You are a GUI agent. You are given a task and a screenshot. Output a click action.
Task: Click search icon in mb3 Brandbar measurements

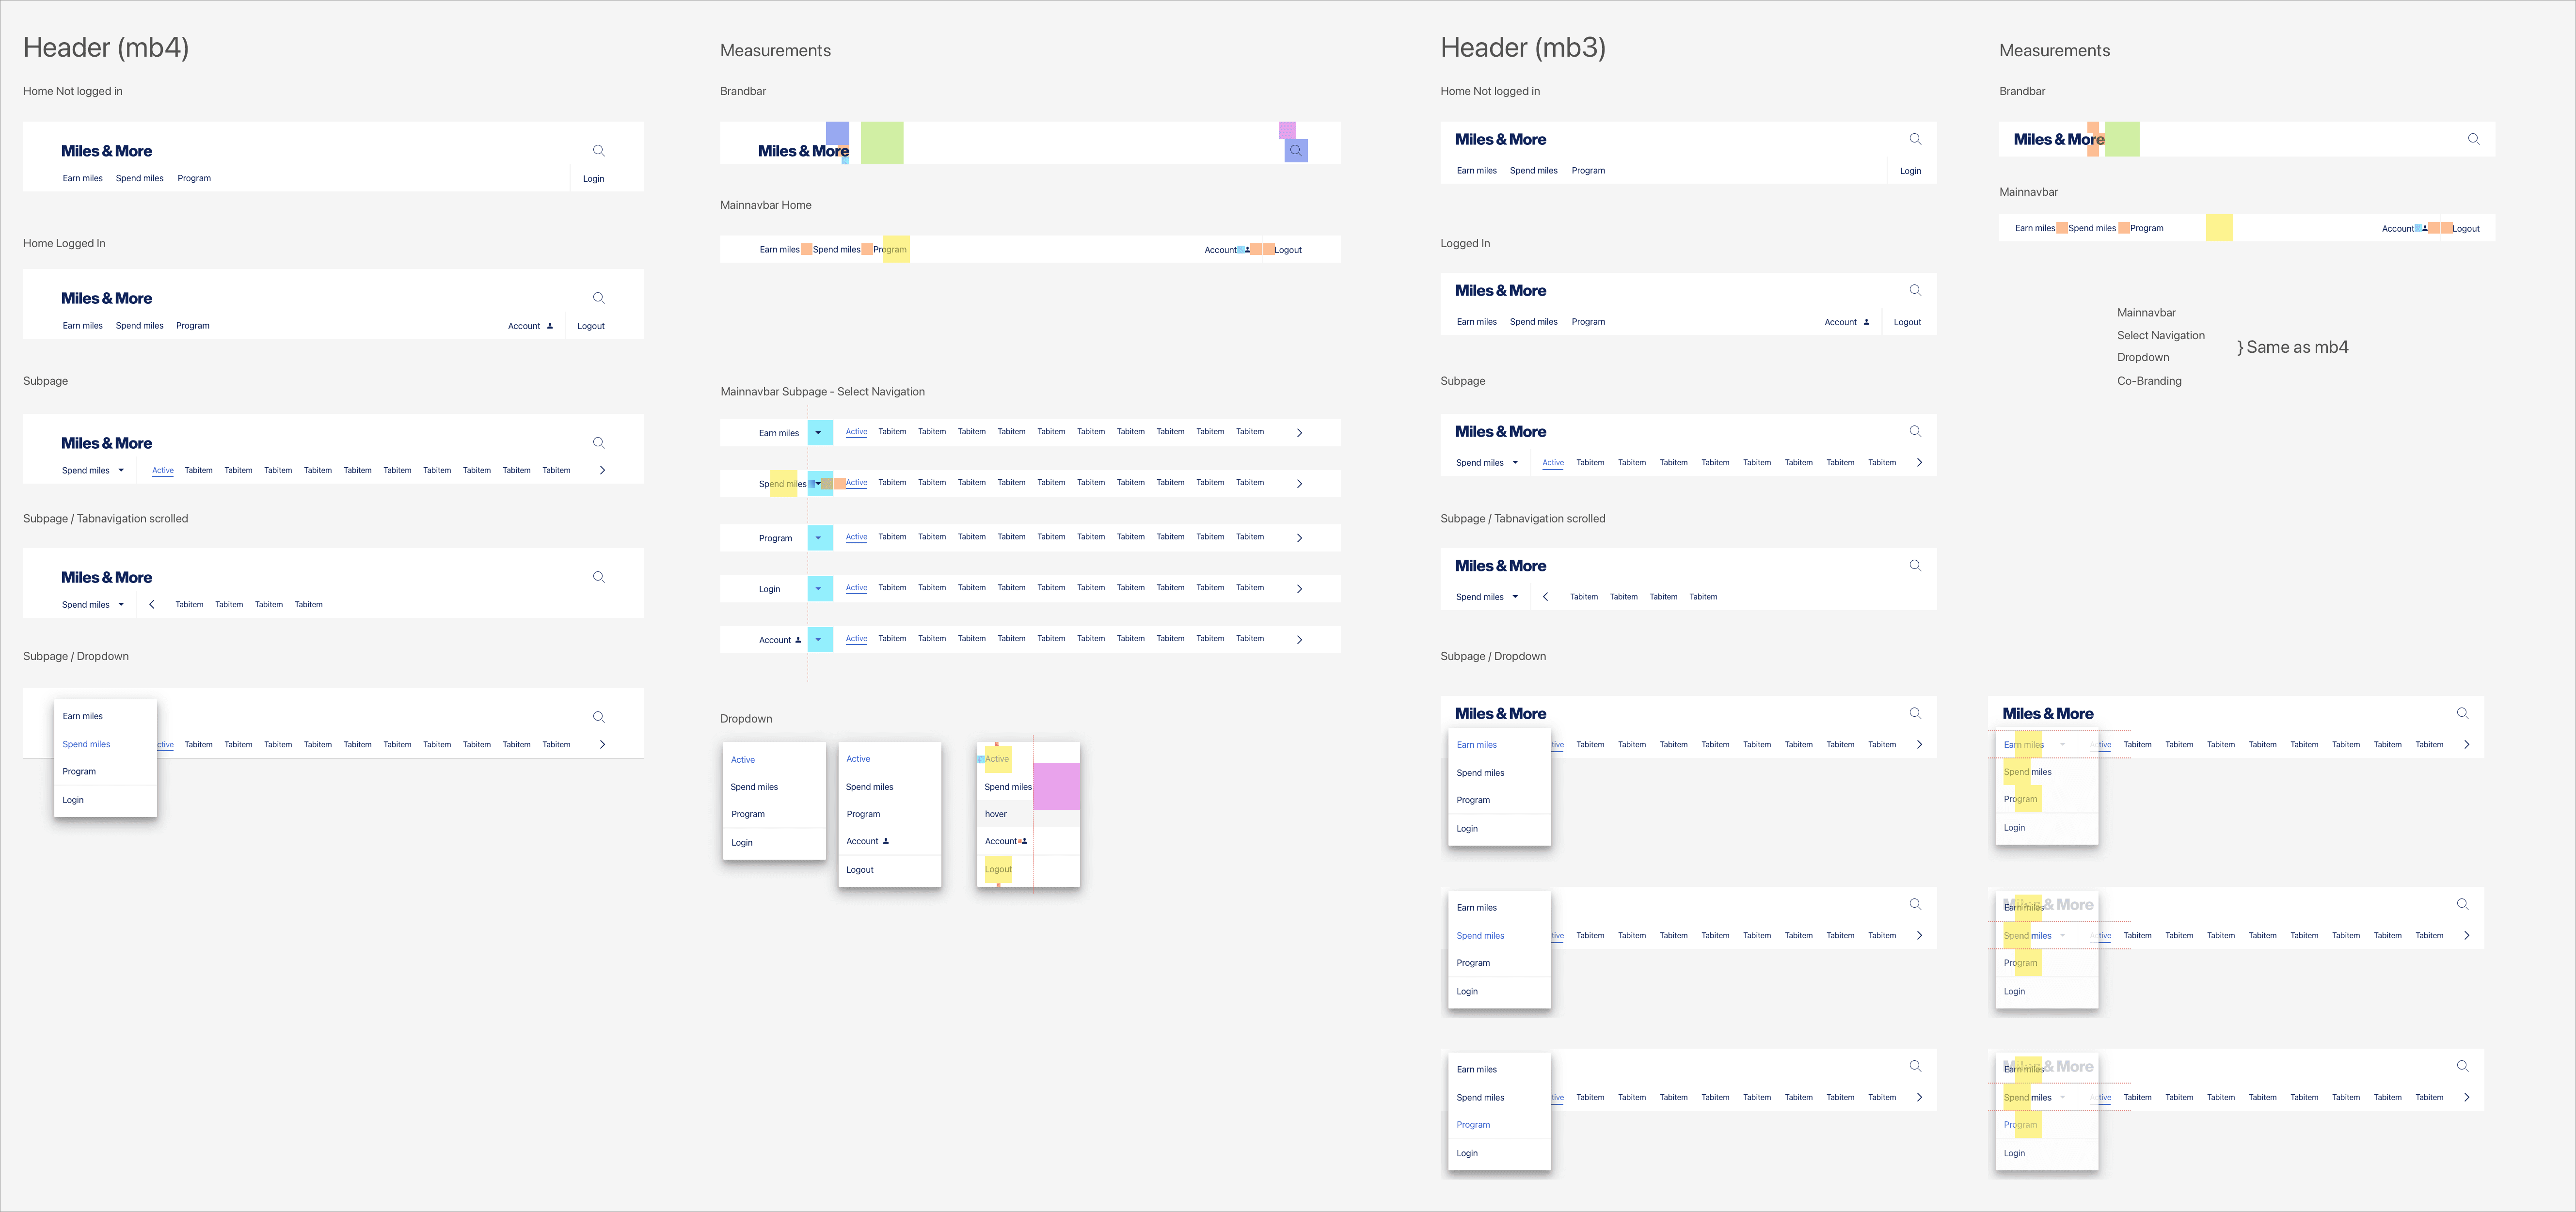click(x=2473, y=139)
